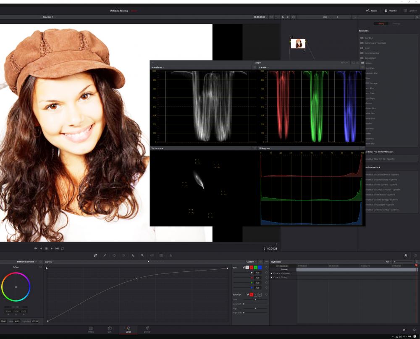Open the Waveform scope type dropdown
Image resolution: width=420 pixels, height=339 pixels.
[157, 67]
